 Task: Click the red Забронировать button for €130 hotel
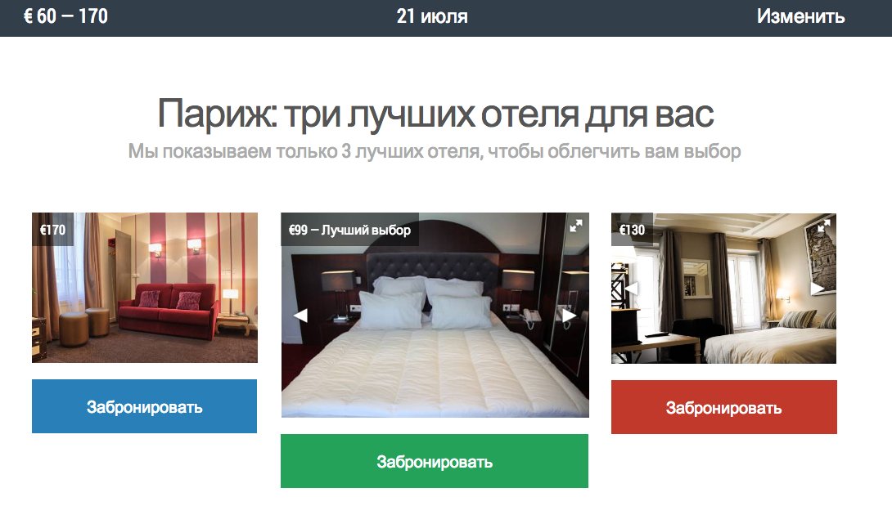click(723, 407)
